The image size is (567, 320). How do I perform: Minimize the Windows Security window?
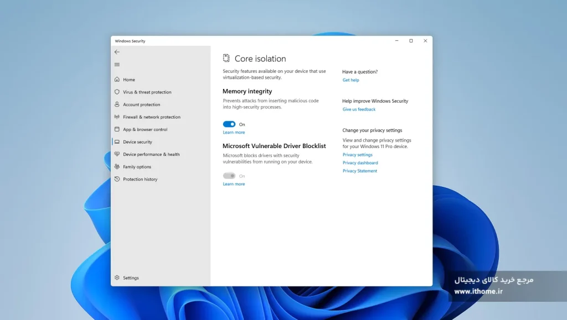click(x=396, y=41)
